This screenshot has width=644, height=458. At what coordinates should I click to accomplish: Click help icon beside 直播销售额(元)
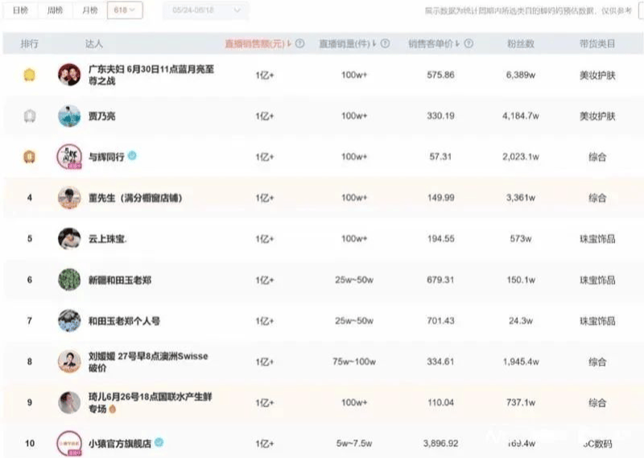[x=300, y=43]
